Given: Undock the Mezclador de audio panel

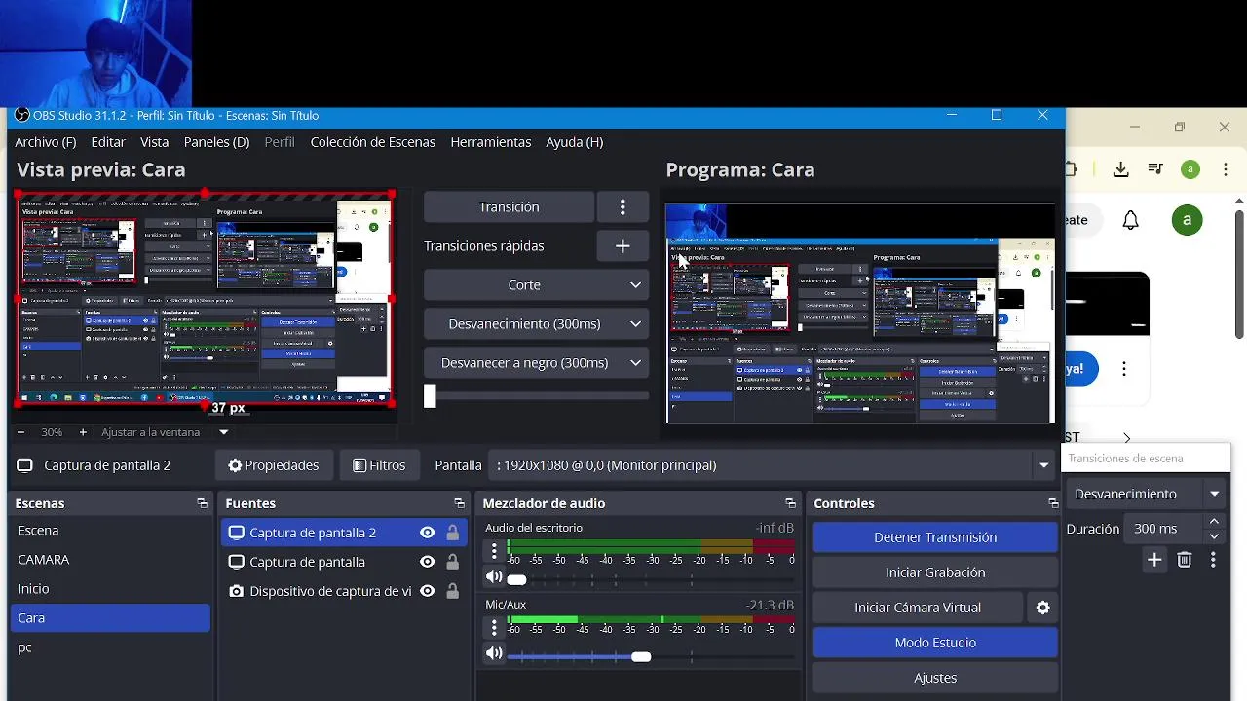Looking at the screenshot, I should 790,503.
